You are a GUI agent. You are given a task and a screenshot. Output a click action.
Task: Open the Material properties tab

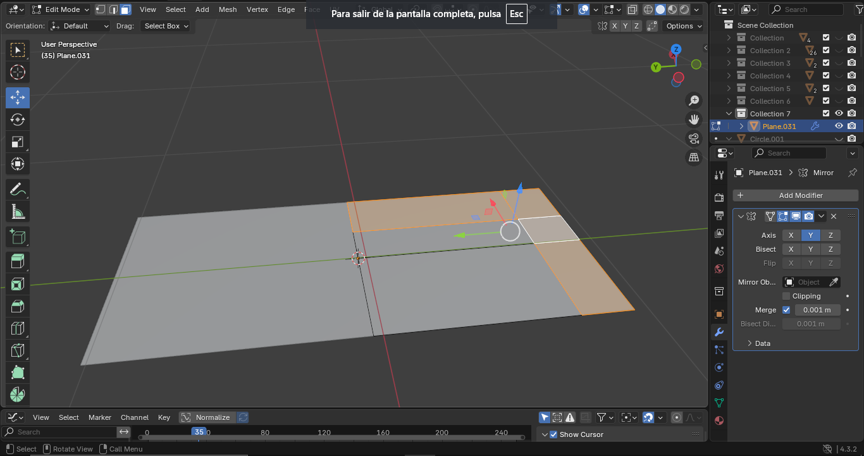pyautogui.click(x=719, y=421)
